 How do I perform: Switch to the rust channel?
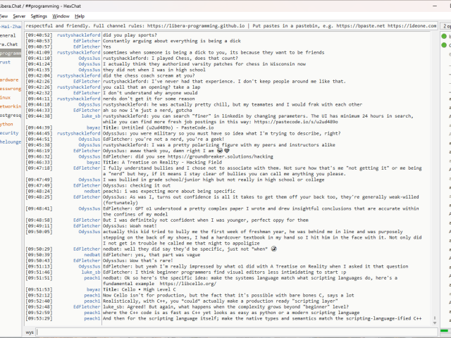click(x=6, y=62)
